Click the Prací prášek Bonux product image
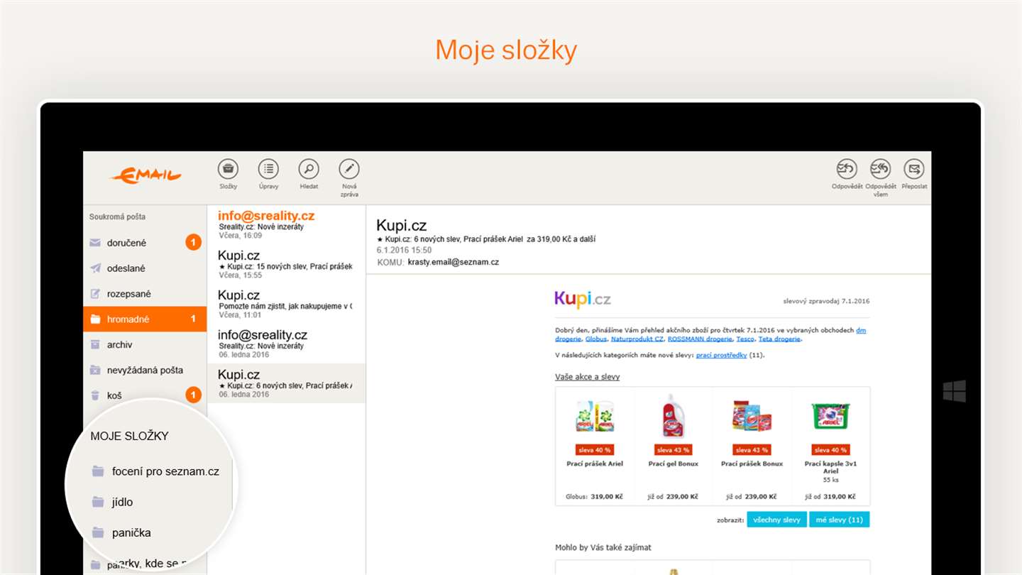1022x575 pixels. pos(752,416)
